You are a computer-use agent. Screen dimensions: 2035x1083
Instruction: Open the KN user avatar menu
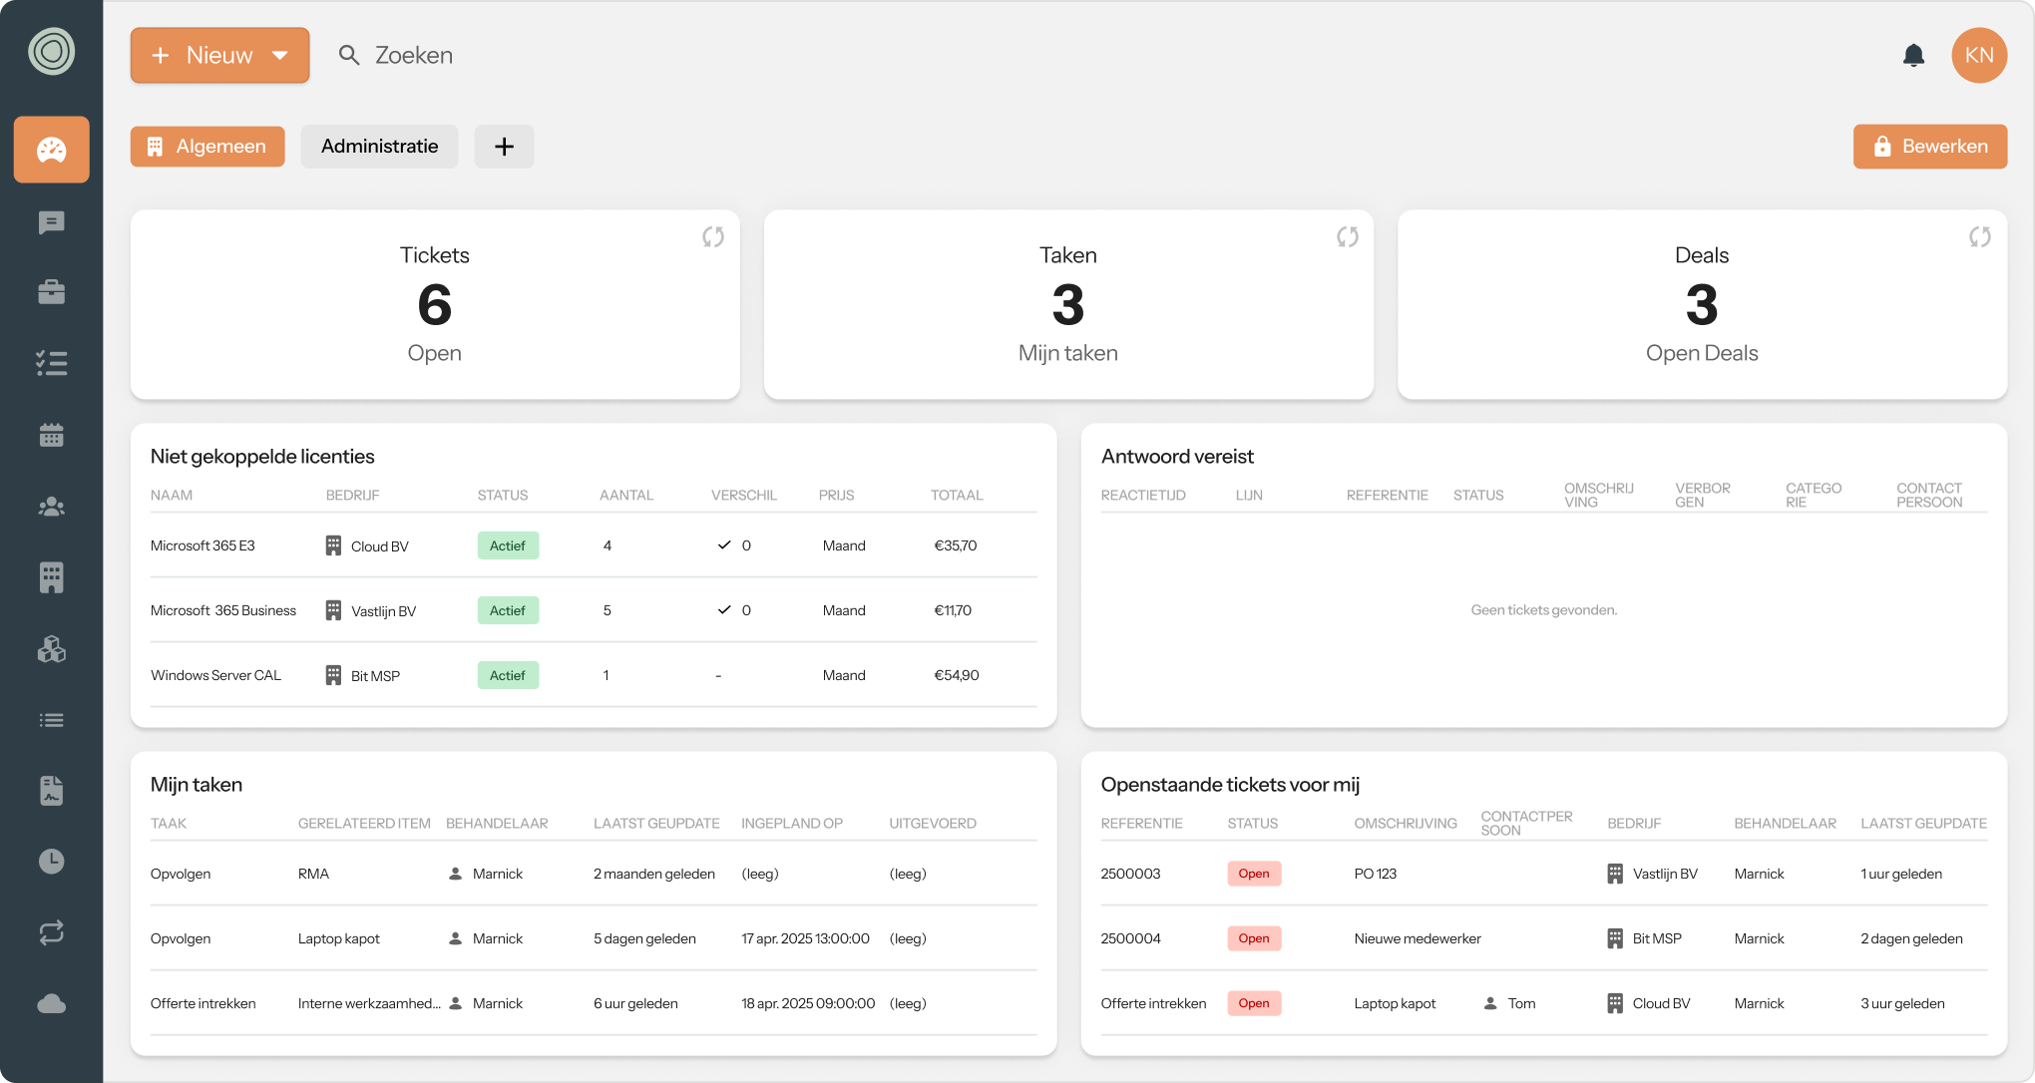pos(1978,56)
